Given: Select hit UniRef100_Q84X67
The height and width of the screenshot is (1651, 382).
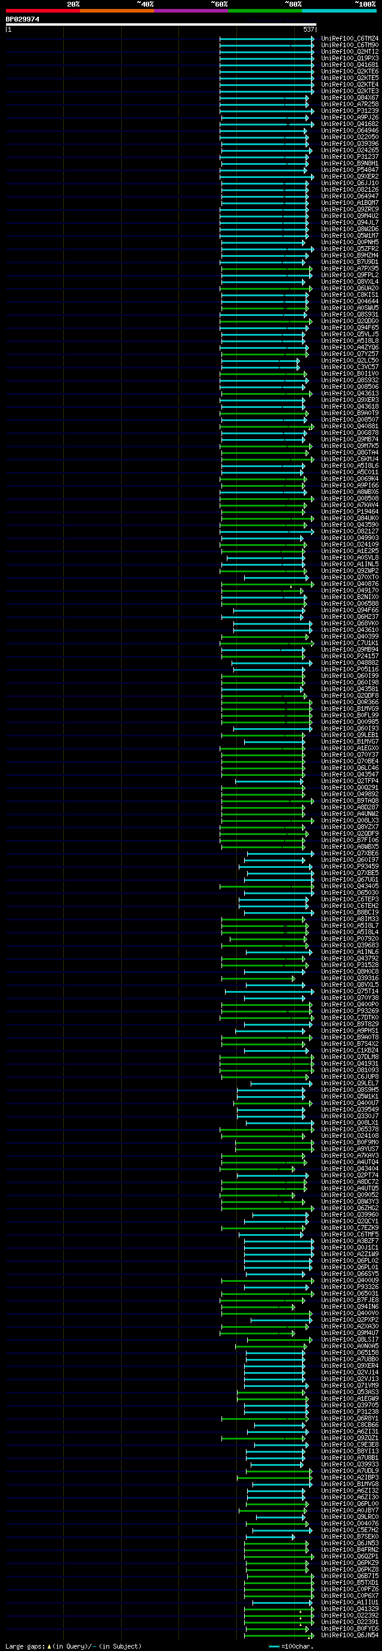Looking at the screenshot, I should coord(350,97).
